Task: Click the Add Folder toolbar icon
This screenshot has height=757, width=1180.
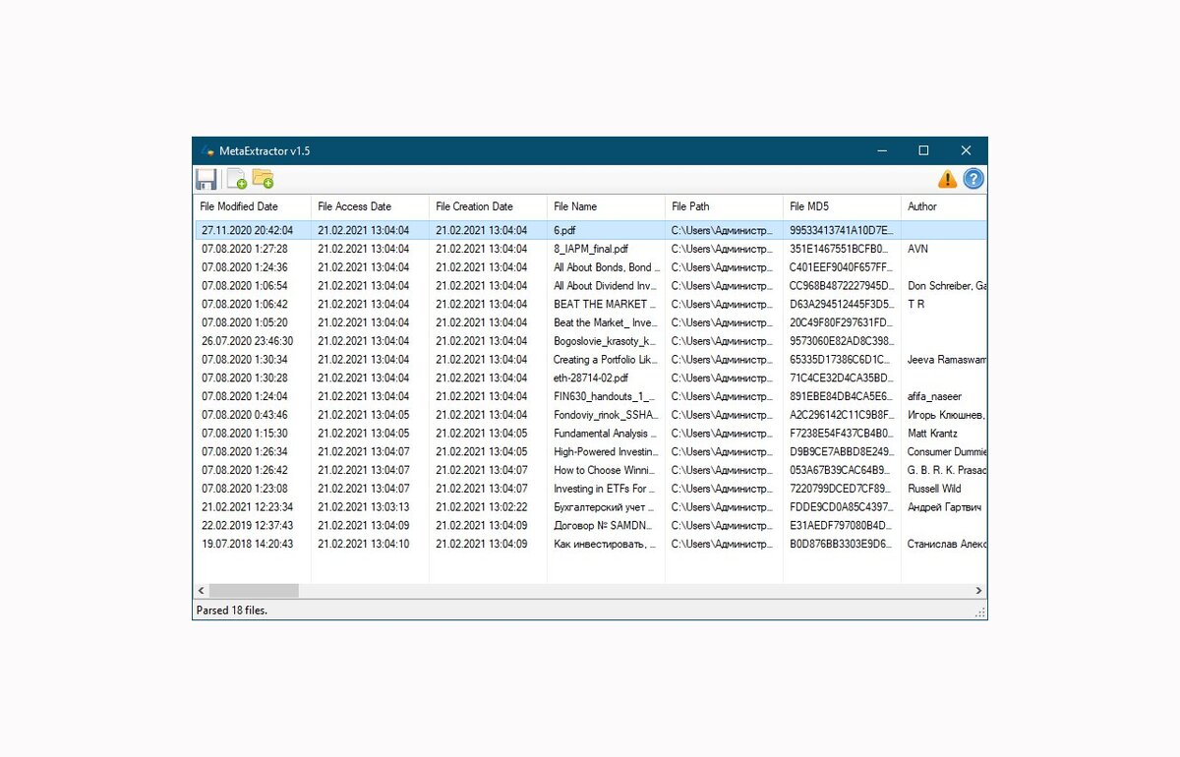Action: (x=263, y=179)
